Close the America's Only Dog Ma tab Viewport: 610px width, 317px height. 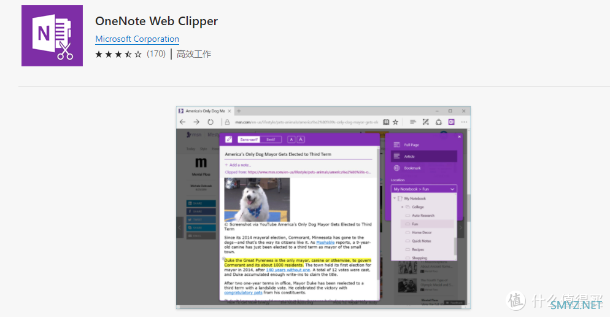[230, 111]
